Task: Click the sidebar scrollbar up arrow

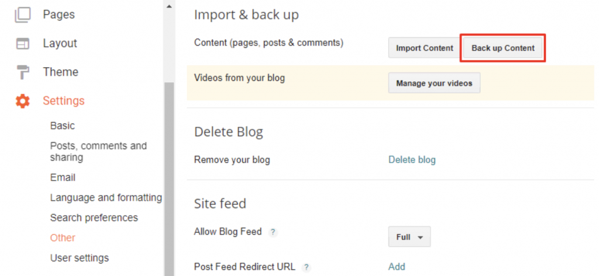Action: [169, 6]
